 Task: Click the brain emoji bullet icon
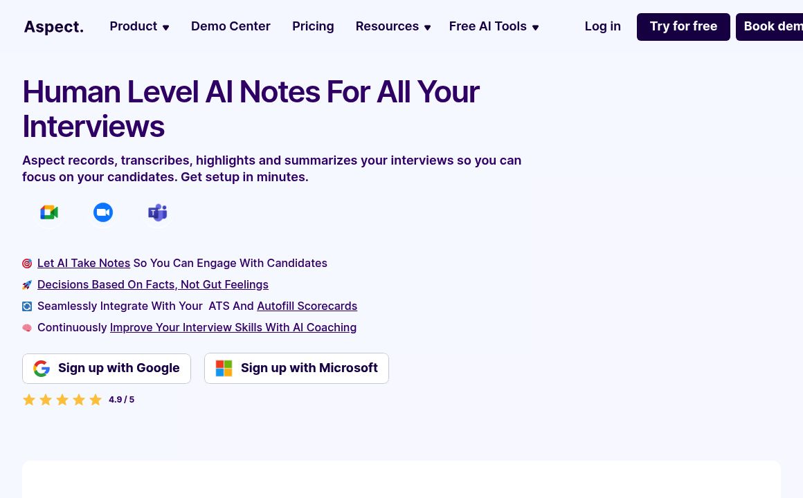(27, 328)
